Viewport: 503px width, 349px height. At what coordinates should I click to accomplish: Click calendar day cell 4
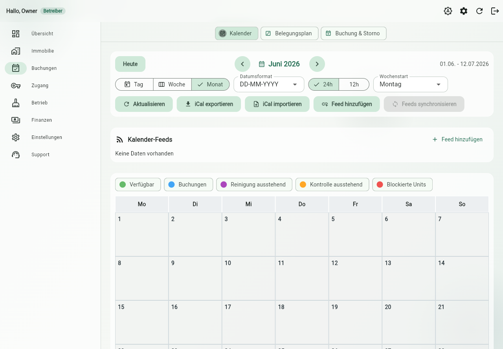coord(302,234)
